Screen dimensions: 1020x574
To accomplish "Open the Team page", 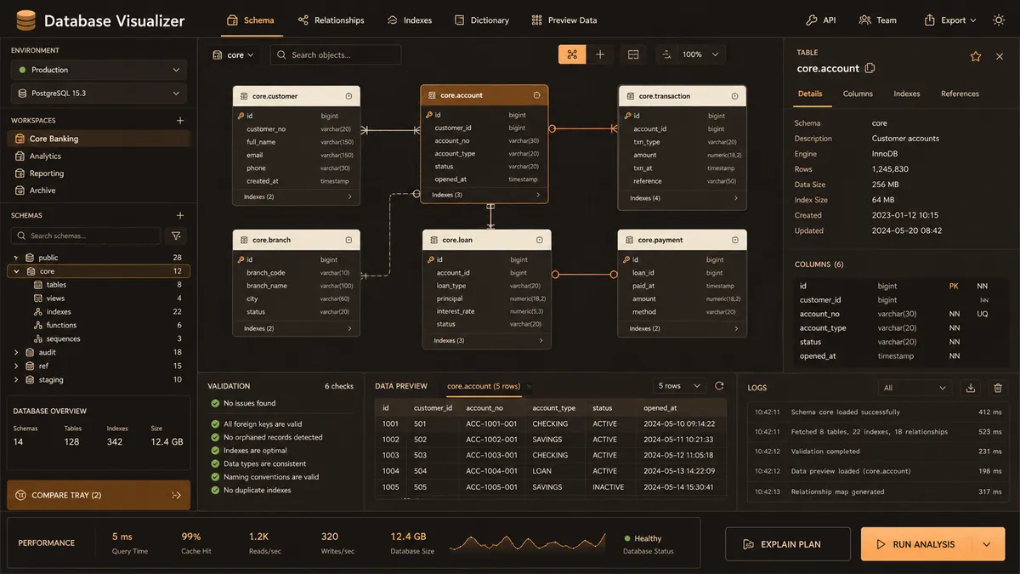I will click(877, 20).
